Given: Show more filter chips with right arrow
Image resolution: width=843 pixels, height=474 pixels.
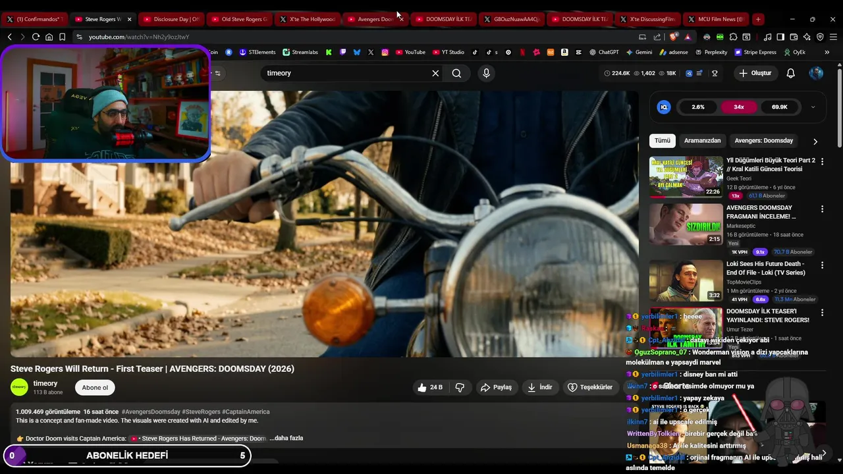Looking at the screenshot, I should tap(815, 141).
